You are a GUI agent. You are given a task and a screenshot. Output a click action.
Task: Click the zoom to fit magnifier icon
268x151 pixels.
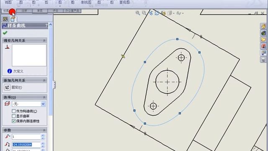138,13
